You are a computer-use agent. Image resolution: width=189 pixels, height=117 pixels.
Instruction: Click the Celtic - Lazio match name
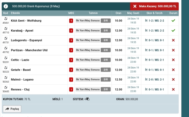[x=20, y=60]
